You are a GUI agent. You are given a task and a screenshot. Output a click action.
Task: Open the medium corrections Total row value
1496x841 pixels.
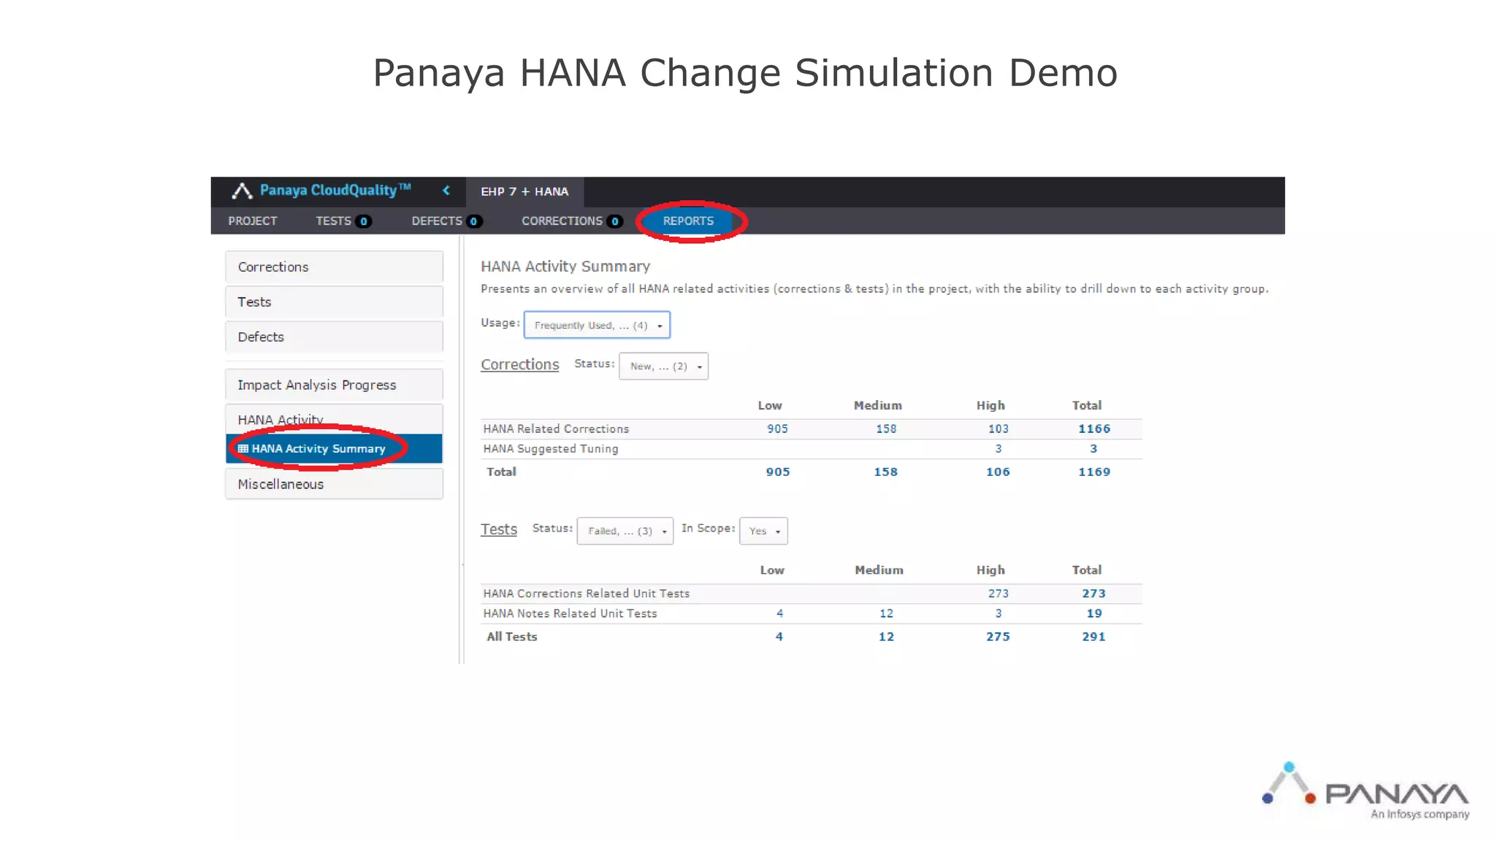[886, 472]
